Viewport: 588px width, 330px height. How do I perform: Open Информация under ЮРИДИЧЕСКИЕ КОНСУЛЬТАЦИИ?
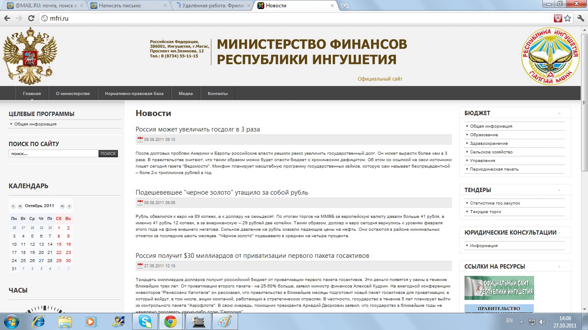coord(484,246)
